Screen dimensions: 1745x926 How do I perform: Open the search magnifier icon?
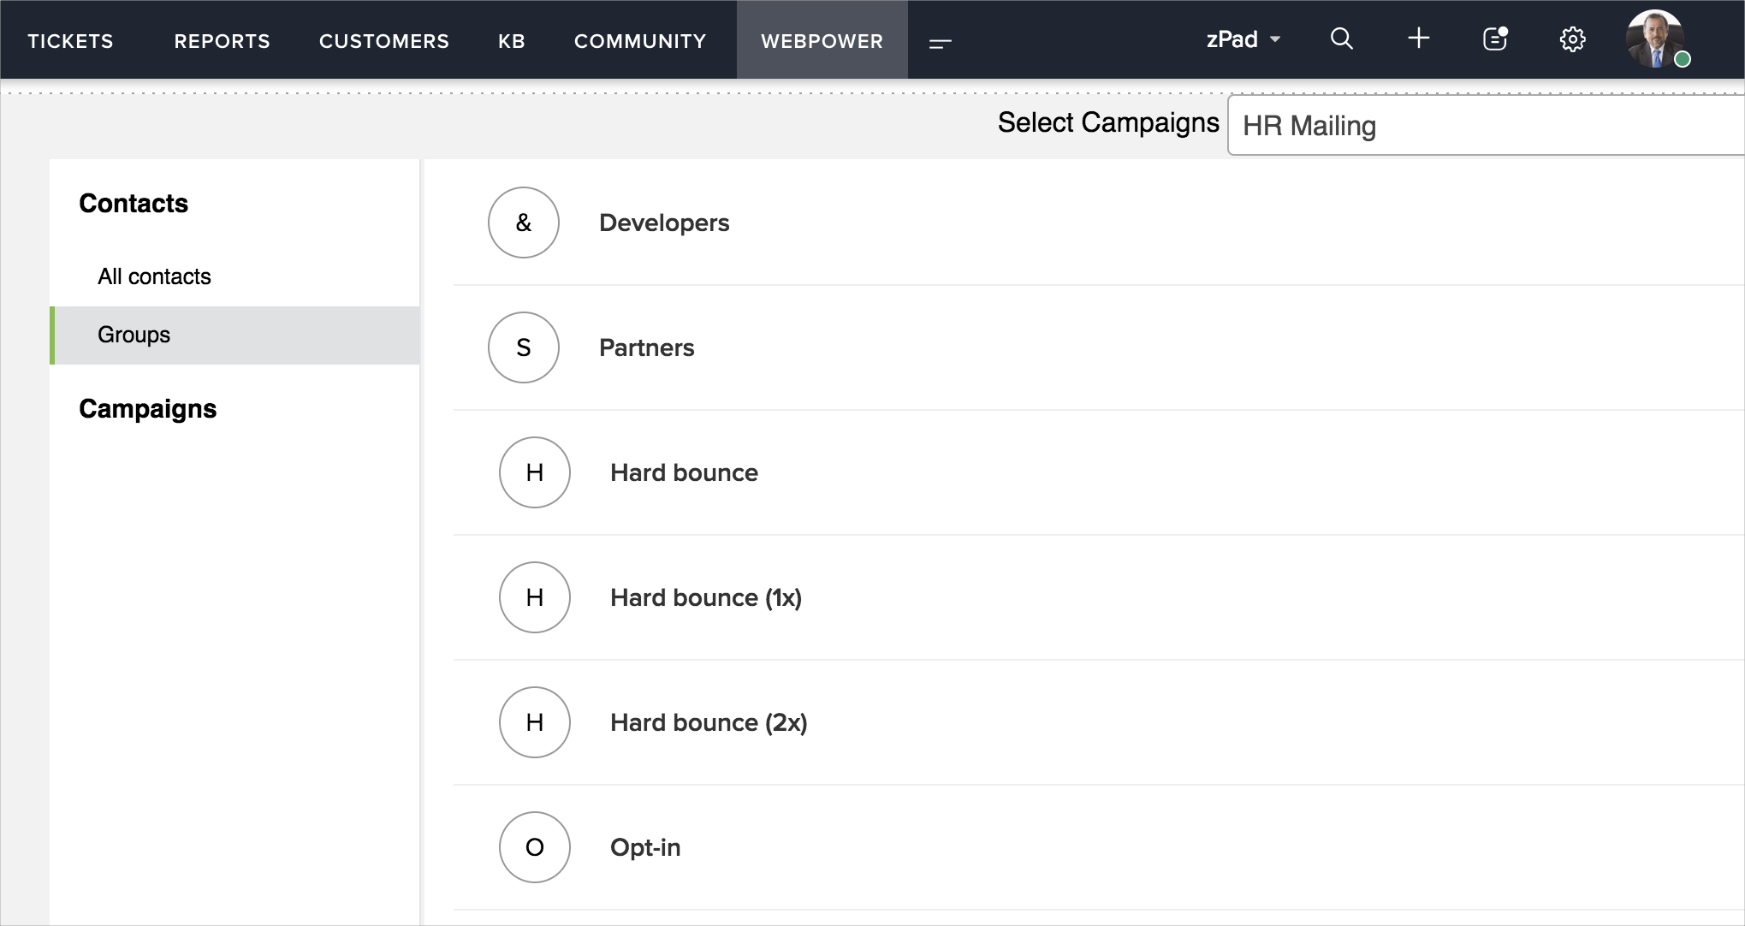[1341, 39]
